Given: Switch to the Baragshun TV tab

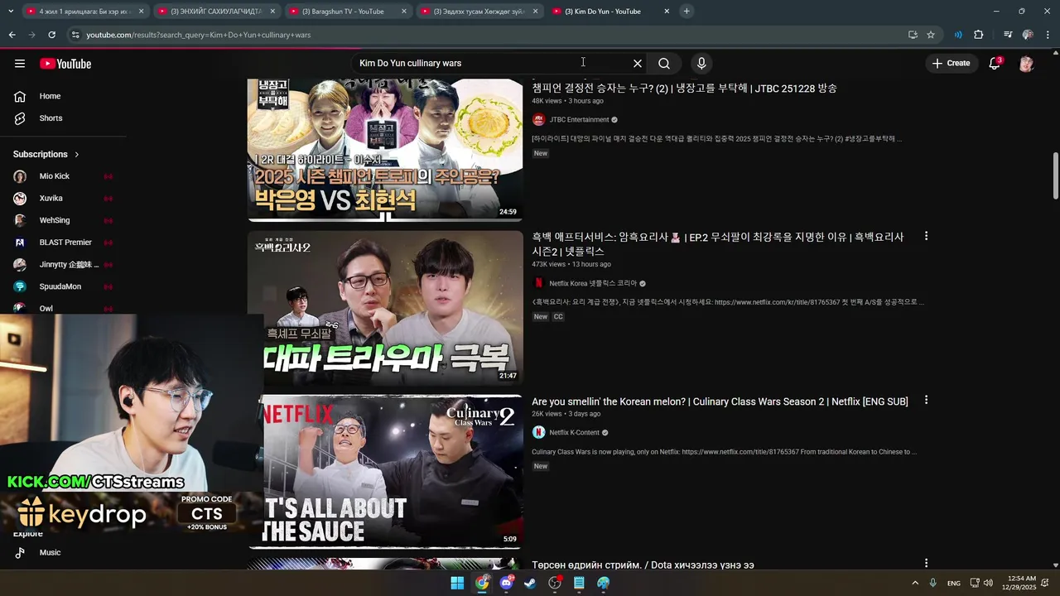Looking at the screenshot, I should [347, 12].
